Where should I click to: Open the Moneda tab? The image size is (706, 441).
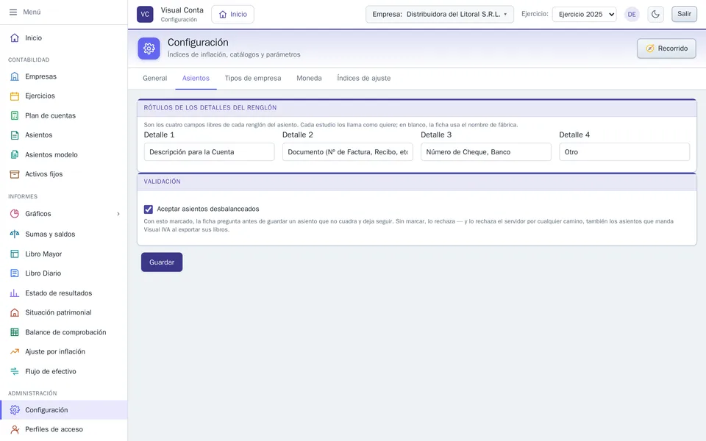309,79
